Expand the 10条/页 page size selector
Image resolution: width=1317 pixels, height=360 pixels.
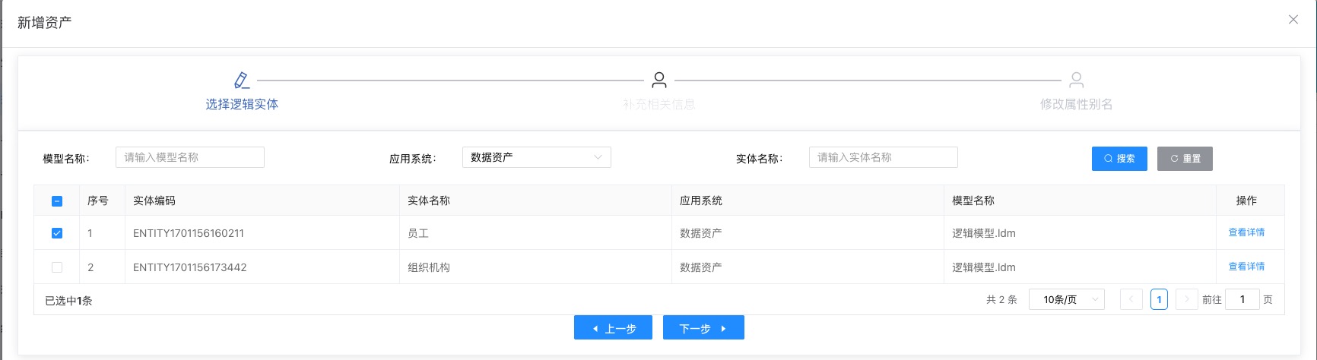[1066, 299]
